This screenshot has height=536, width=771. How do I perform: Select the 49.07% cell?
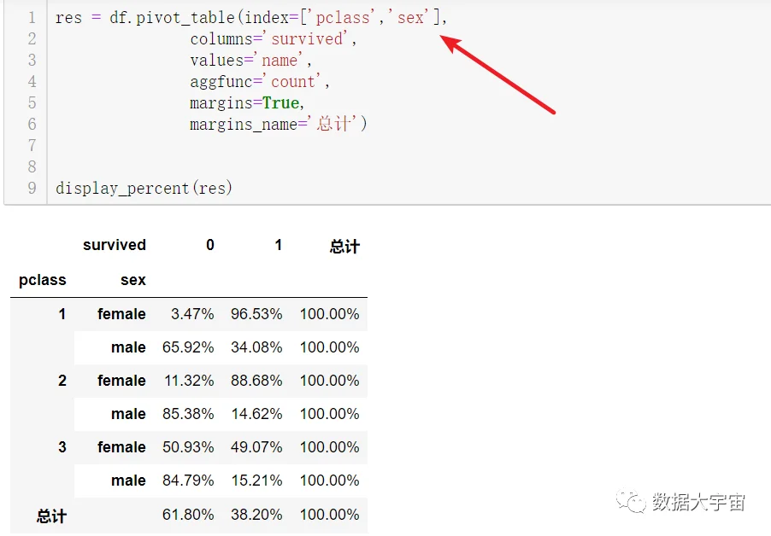pos(256,447)
